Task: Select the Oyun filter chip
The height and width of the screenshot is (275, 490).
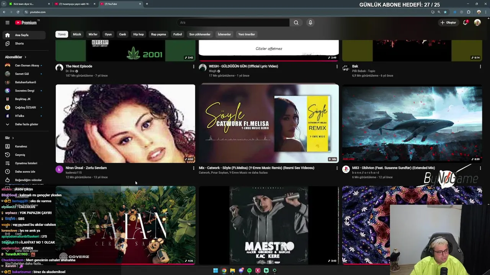Action: pos(108,34)
